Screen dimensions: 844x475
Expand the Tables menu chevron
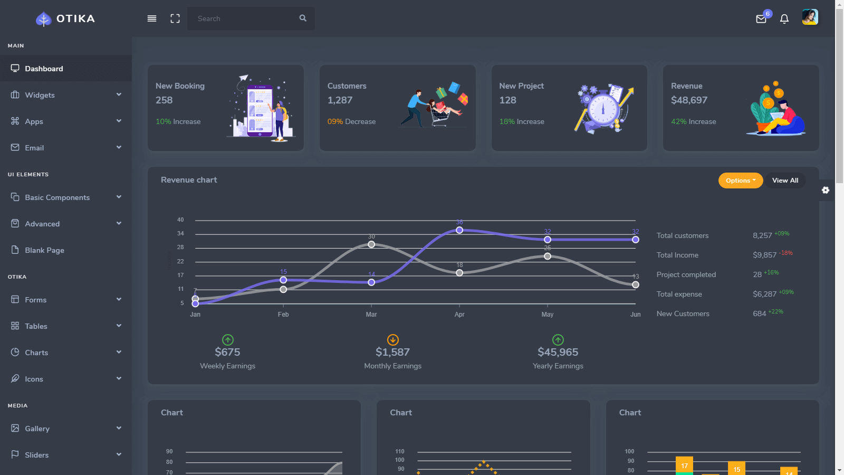(x=119, y=326)
